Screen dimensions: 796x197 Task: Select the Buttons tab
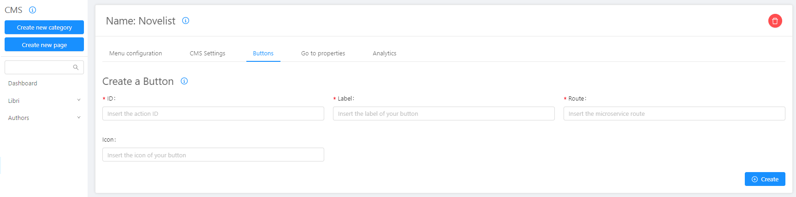(263, 54)
